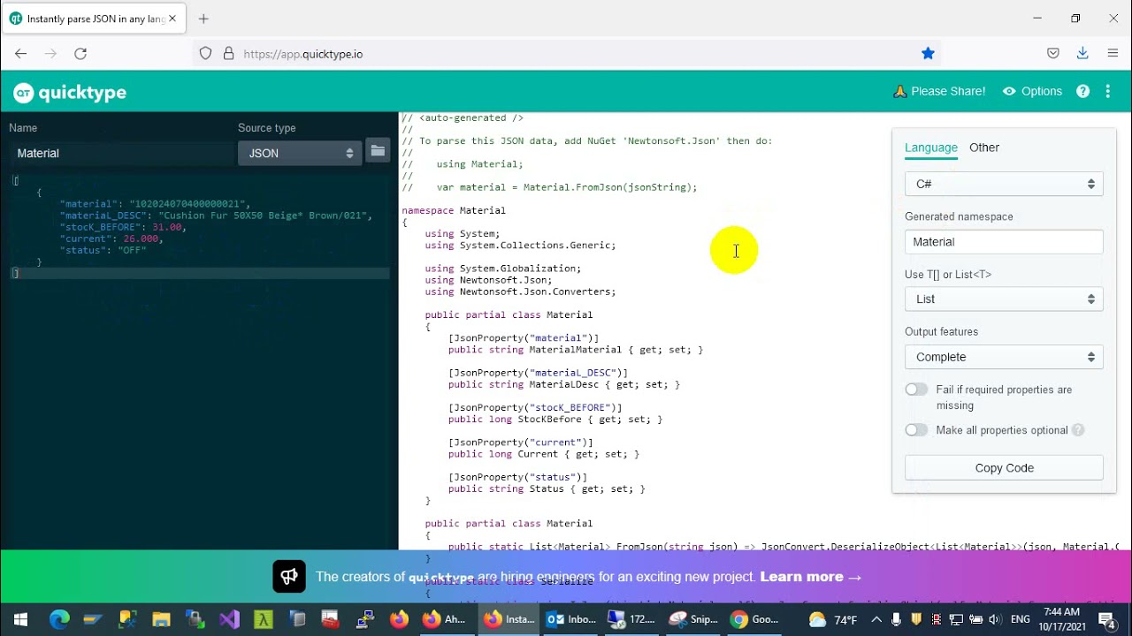Viewport: 1132px width, 636px height.
Task: Click the Please Share! link
Action: [939, 91]
